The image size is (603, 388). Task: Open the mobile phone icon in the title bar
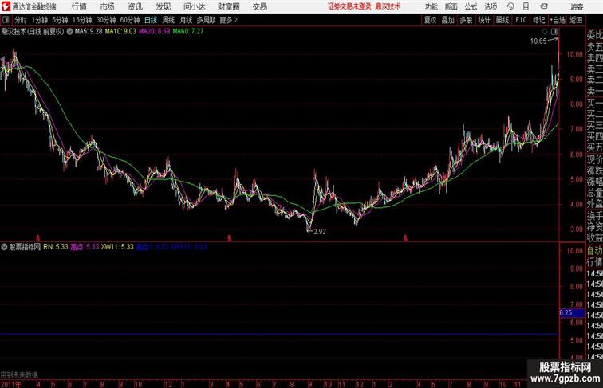point(526,6)
